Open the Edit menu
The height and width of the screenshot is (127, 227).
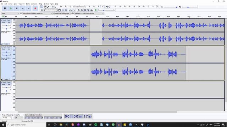6,4
